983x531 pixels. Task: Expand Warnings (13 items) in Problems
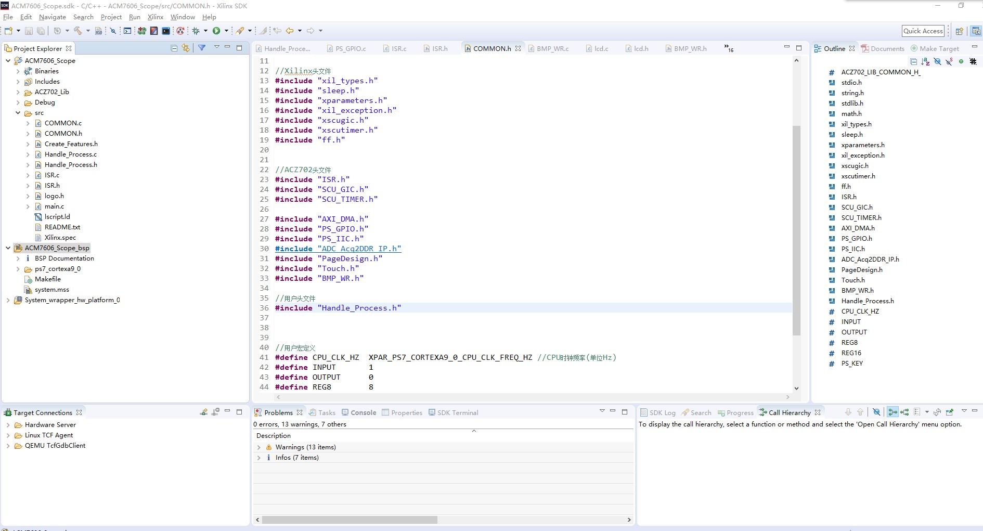[259, 447]
